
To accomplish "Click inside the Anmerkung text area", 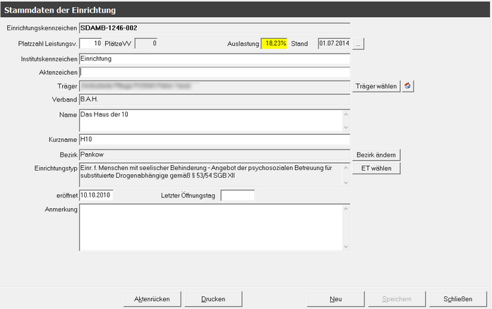I will point(210,227).
